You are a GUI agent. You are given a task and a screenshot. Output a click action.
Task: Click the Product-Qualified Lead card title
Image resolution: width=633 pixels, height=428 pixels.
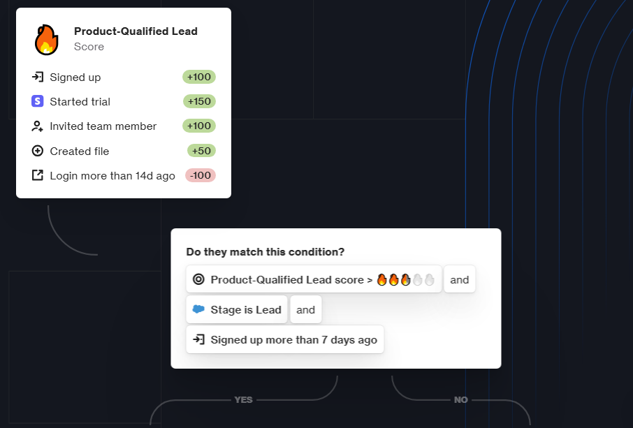136,31
